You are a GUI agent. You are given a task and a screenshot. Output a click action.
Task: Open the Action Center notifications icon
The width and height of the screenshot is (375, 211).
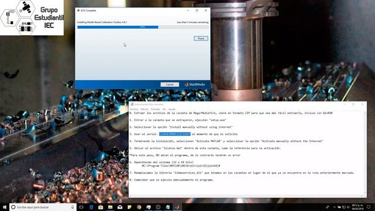369,207
